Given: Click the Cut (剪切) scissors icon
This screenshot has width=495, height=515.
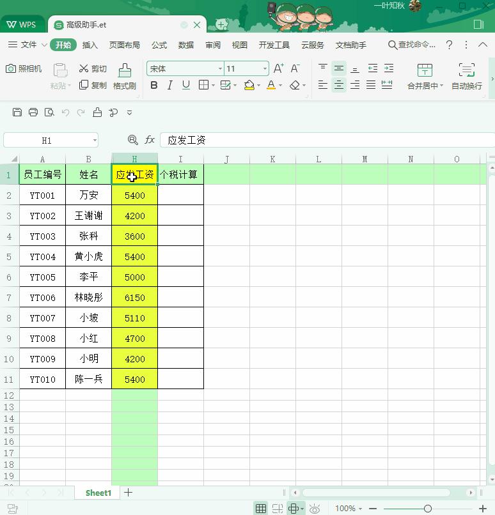Looking at the screenshot, I should [x=84, y=68].
